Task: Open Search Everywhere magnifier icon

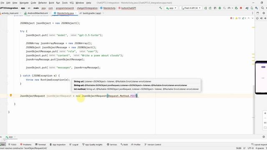Action: 262,8
